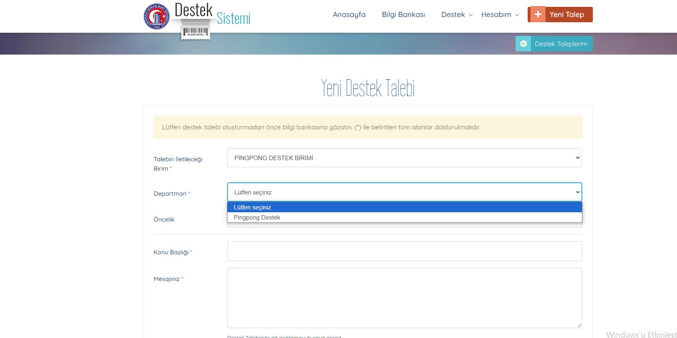Click the back arrow icon beside Destek Taleplerim
Screen dimensions: 677x338
[523, 44]
